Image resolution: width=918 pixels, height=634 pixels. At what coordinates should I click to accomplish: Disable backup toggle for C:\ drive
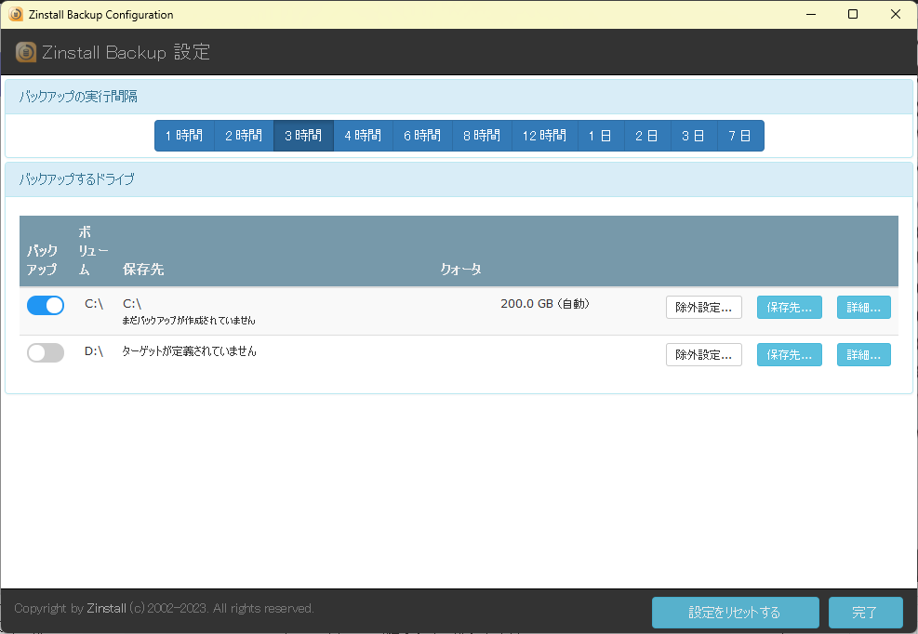click(x=46, y=306)
